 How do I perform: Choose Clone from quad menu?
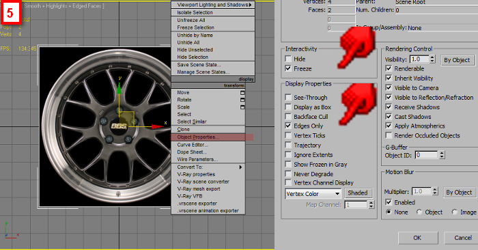[208, 129]
